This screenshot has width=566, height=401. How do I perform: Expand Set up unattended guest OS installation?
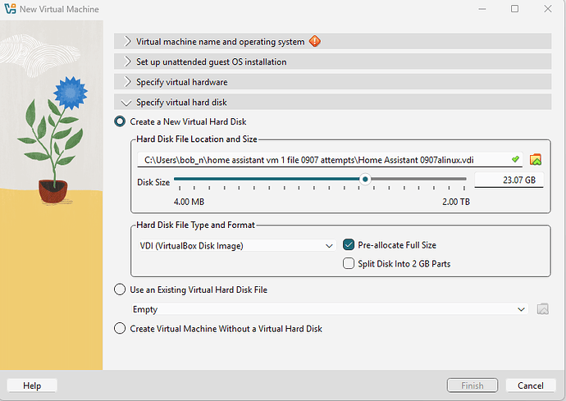[x=332, y=62]
